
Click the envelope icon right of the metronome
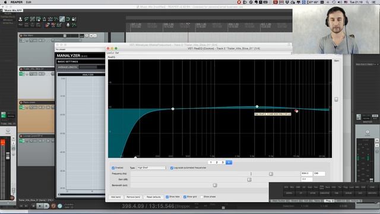(50, 19)
